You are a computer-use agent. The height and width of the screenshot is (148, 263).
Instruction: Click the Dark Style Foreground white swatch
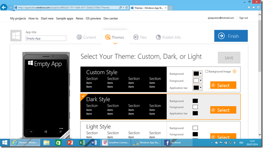195,107
